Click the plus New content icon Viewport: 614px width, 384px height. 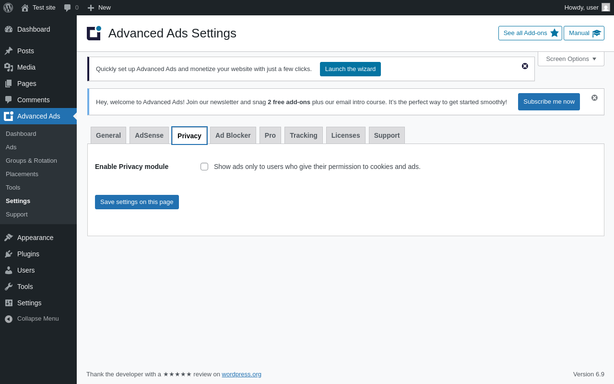91,8
